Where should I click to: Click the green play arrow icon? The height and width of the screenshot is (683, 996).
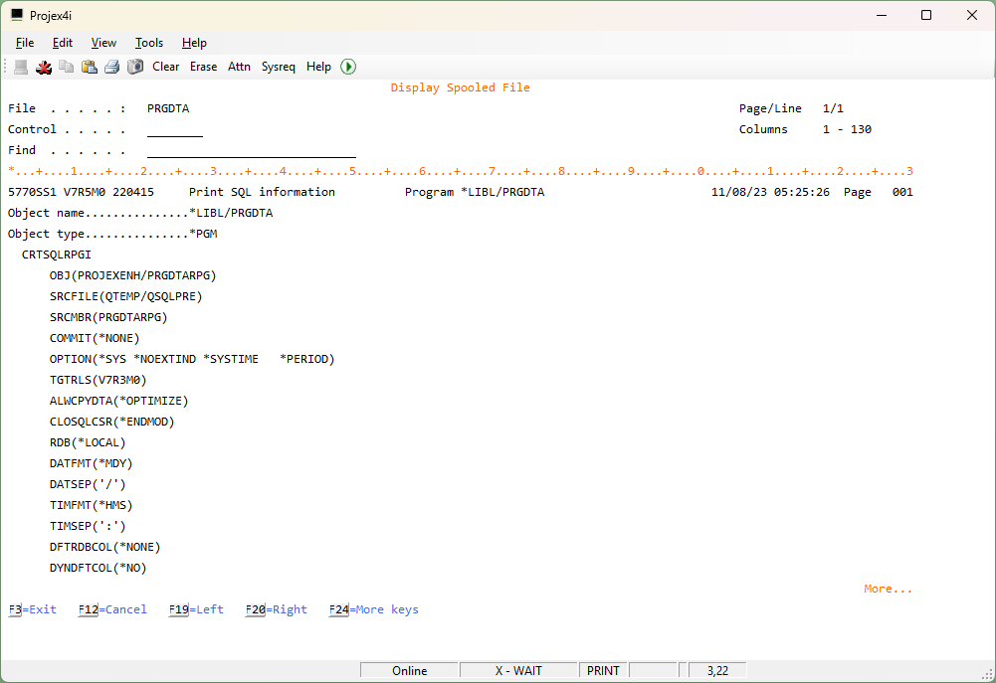click(348, 67)
